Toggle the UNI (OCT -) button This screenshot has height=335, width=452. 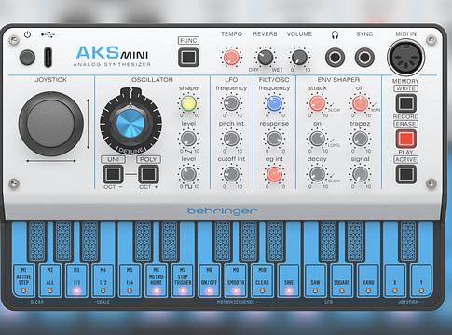pyautogui.click(x=113, y=174)
